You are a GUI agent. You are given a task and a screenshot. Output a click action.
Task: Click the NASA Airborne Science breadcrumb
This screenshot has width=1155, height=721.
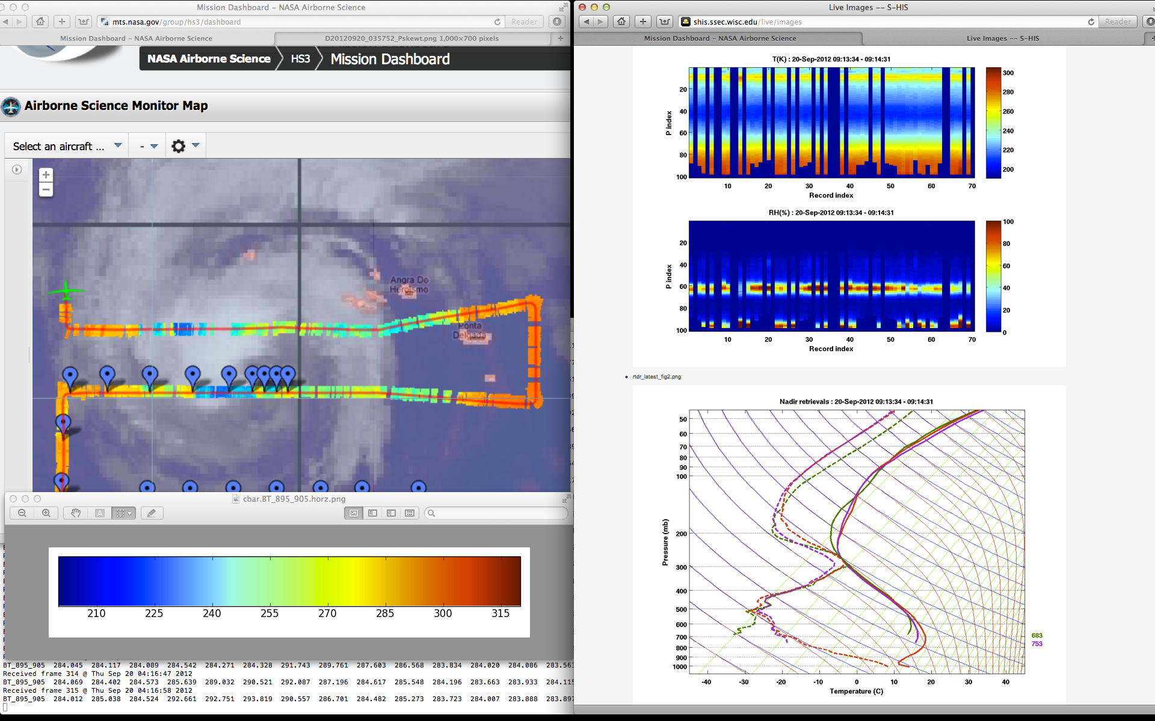[x=209, y=59]
